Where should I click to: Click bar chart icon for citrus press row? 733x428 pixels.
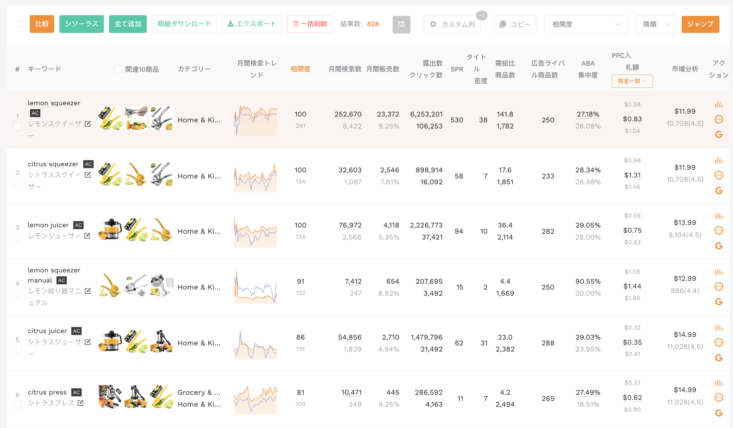click(x=718, y=383)
